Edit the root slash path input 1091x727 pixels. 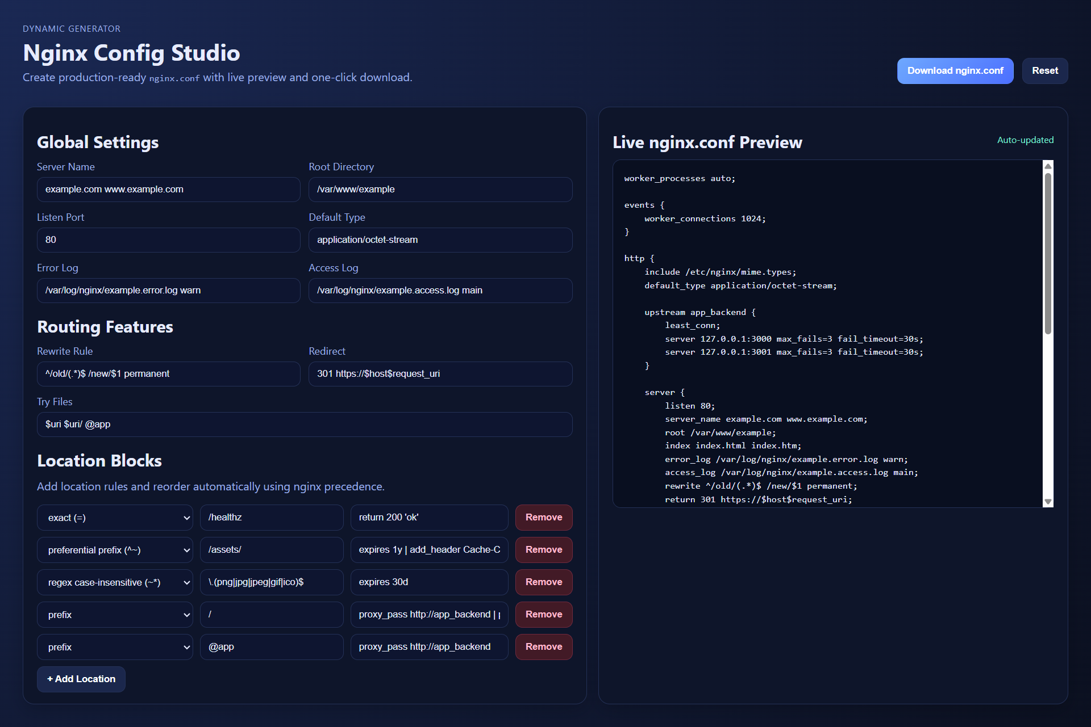(272, 615)
